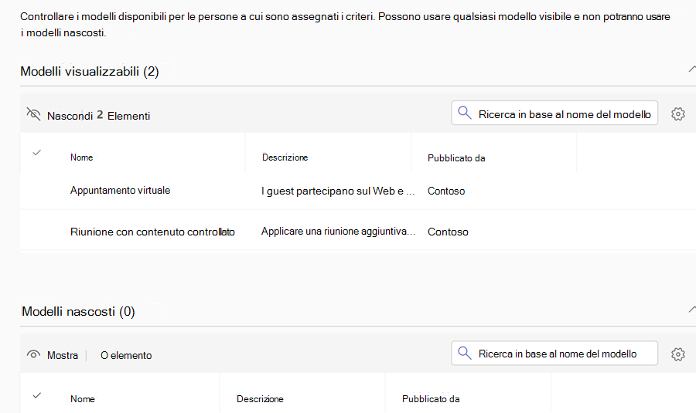Screen dimensions: 696x413
Task: Toggle select-all checkmark in hidden templates table
Action: (x=37, y=395)
